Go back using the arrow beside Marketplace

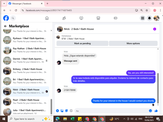pos(6,26)
